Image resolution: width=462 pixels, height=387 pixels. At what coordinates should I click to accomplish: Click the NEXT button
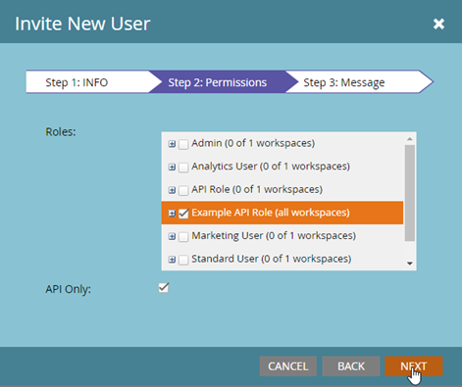coord(414,366)
